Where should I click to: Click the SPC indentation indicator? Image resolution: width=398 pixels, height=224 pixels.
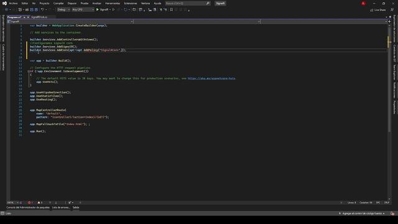[378, 203]
